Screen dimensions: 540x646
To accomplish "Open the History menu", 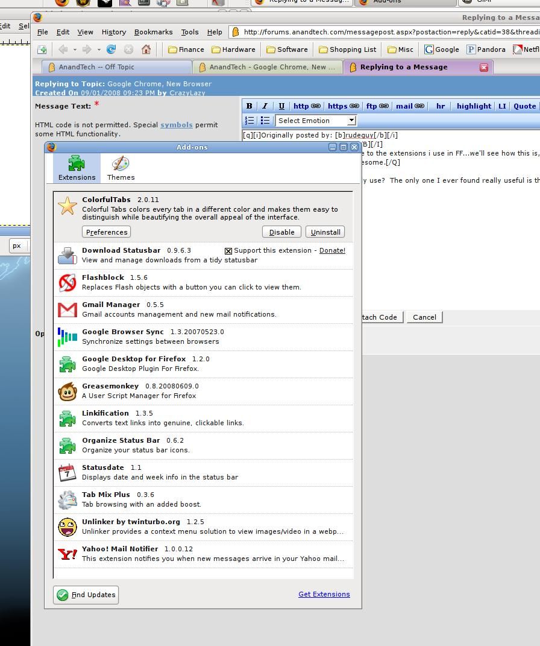I will click(113, 32).
